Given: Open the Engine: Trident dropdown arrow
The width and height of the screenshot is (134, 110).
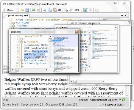Looking at the screenshot, I should 120,100.
